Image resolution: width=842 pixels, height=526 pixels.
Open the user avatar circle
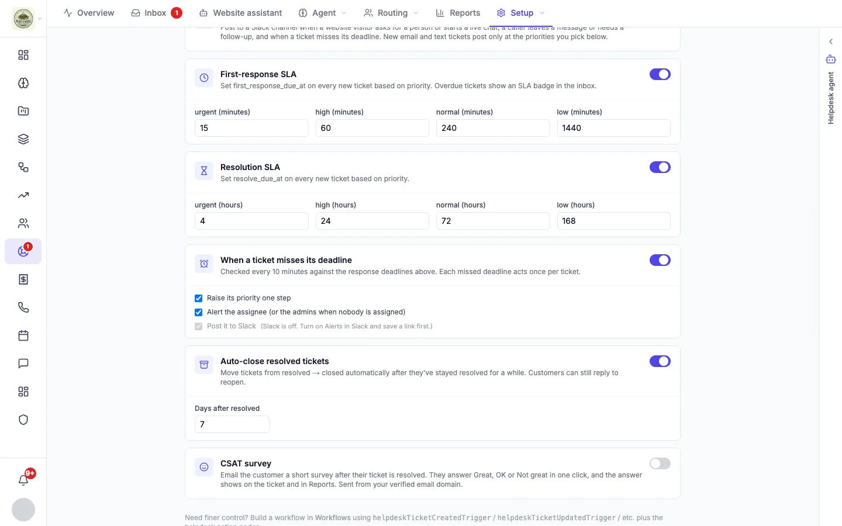23,510
